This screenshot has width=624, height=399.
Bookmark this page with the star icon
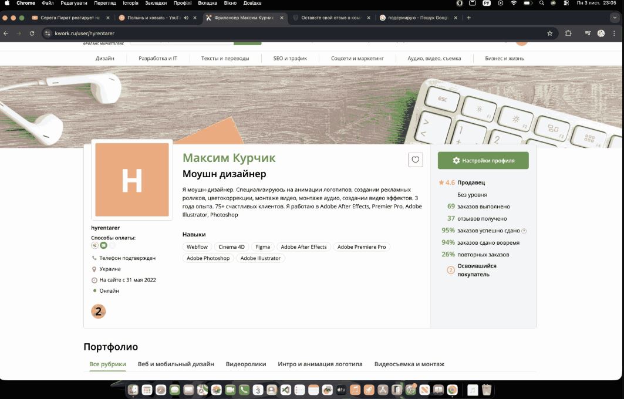[549, 33]
